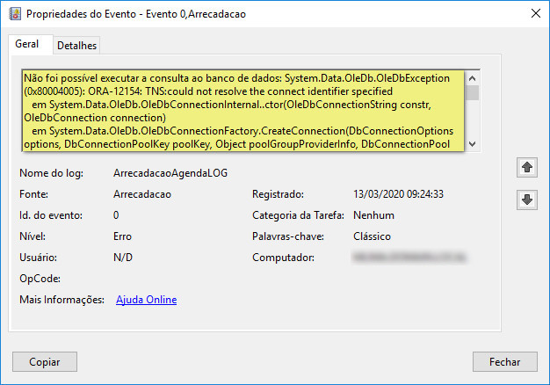Viewport: 550px width, 385px height.
Task: Select the Fonte value Arrecadacao
Action: (x=142, y=194)
